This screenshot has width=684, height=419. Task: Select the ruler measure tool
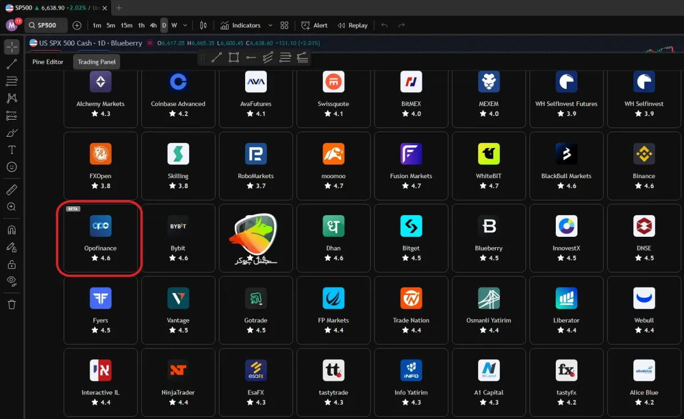pyautogui.click(x=11, y=190)
